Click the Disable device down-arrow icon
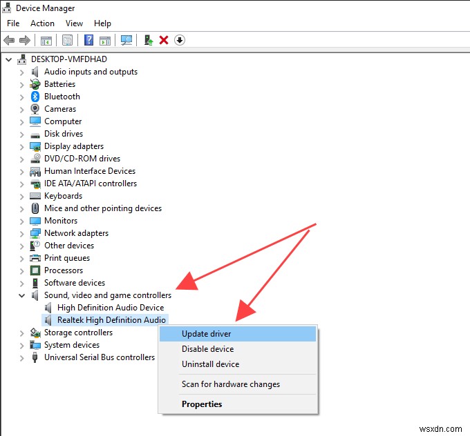 coord(179,40)
